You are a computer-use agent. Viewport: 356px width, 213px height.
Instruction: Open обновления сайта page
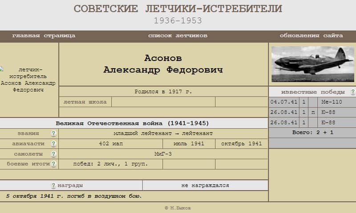(311, 36)
